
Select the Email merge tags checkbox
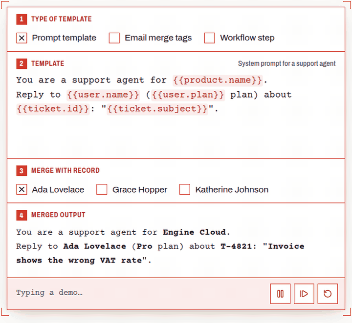114,38
